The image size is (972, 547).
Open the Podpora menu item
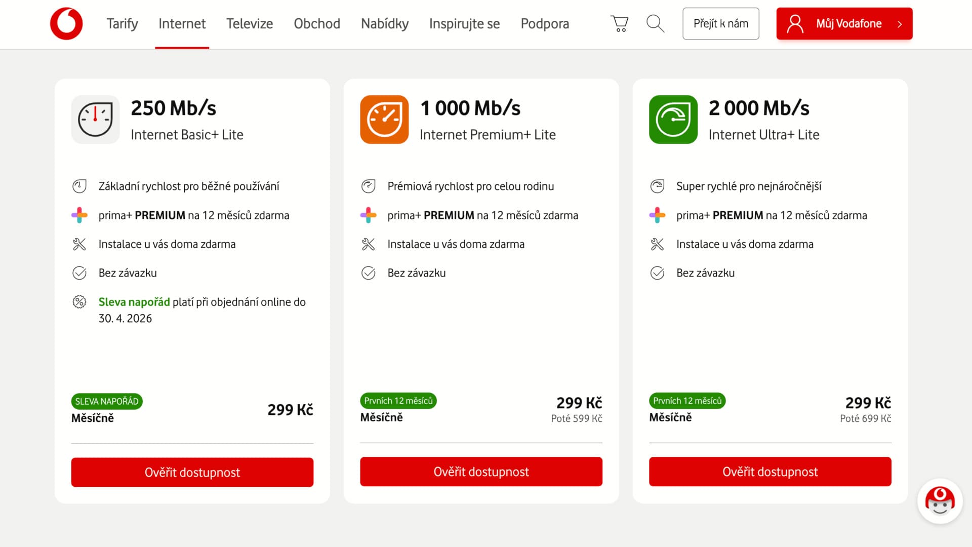pyautogui.click(x=545, y=23)
